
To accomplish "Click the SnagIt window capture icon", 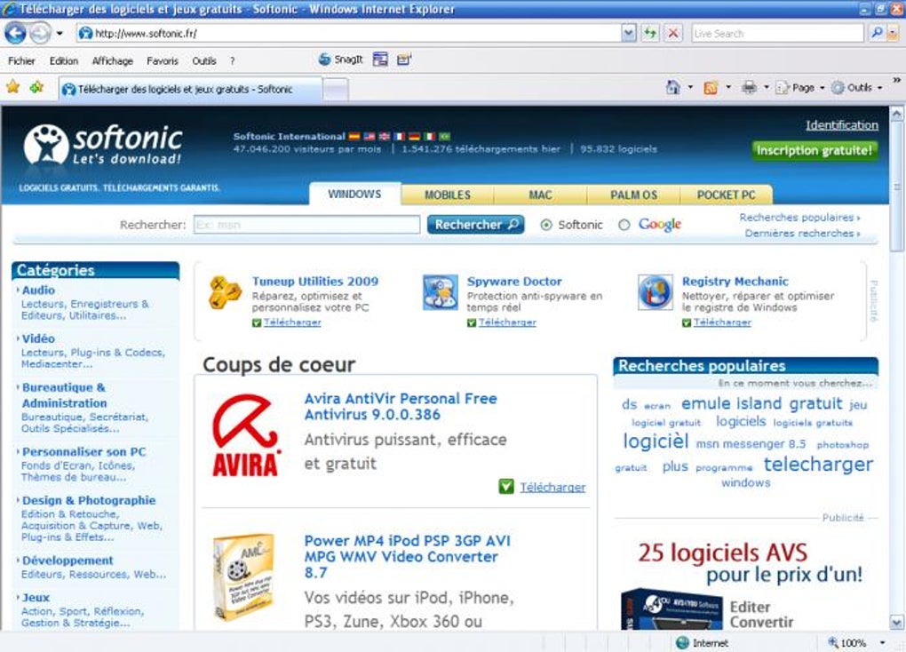I will click(380, 60).
